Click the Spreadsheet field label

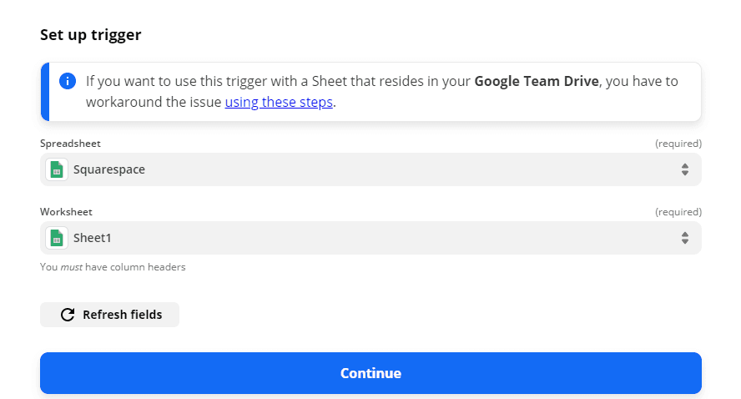point(70,144)
